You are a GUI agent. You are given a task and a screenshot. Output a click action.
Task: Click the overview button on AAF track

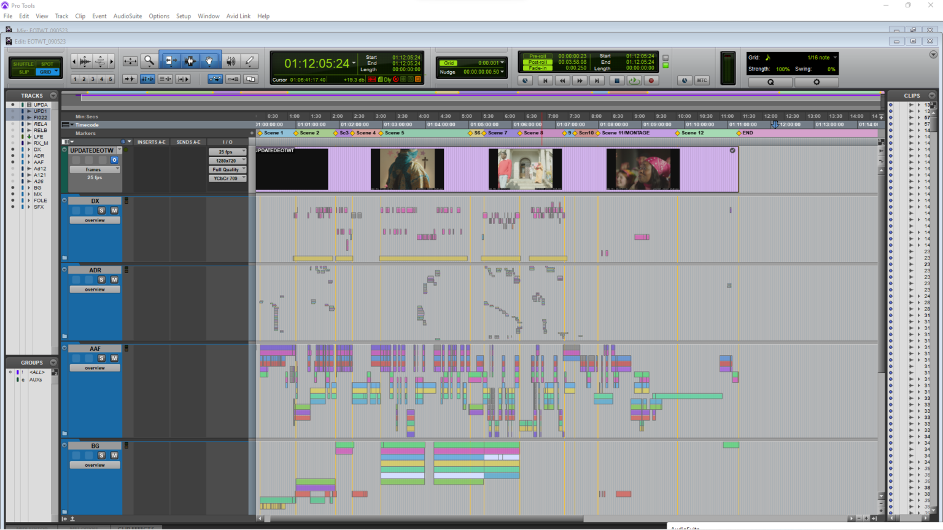(95, 368)
